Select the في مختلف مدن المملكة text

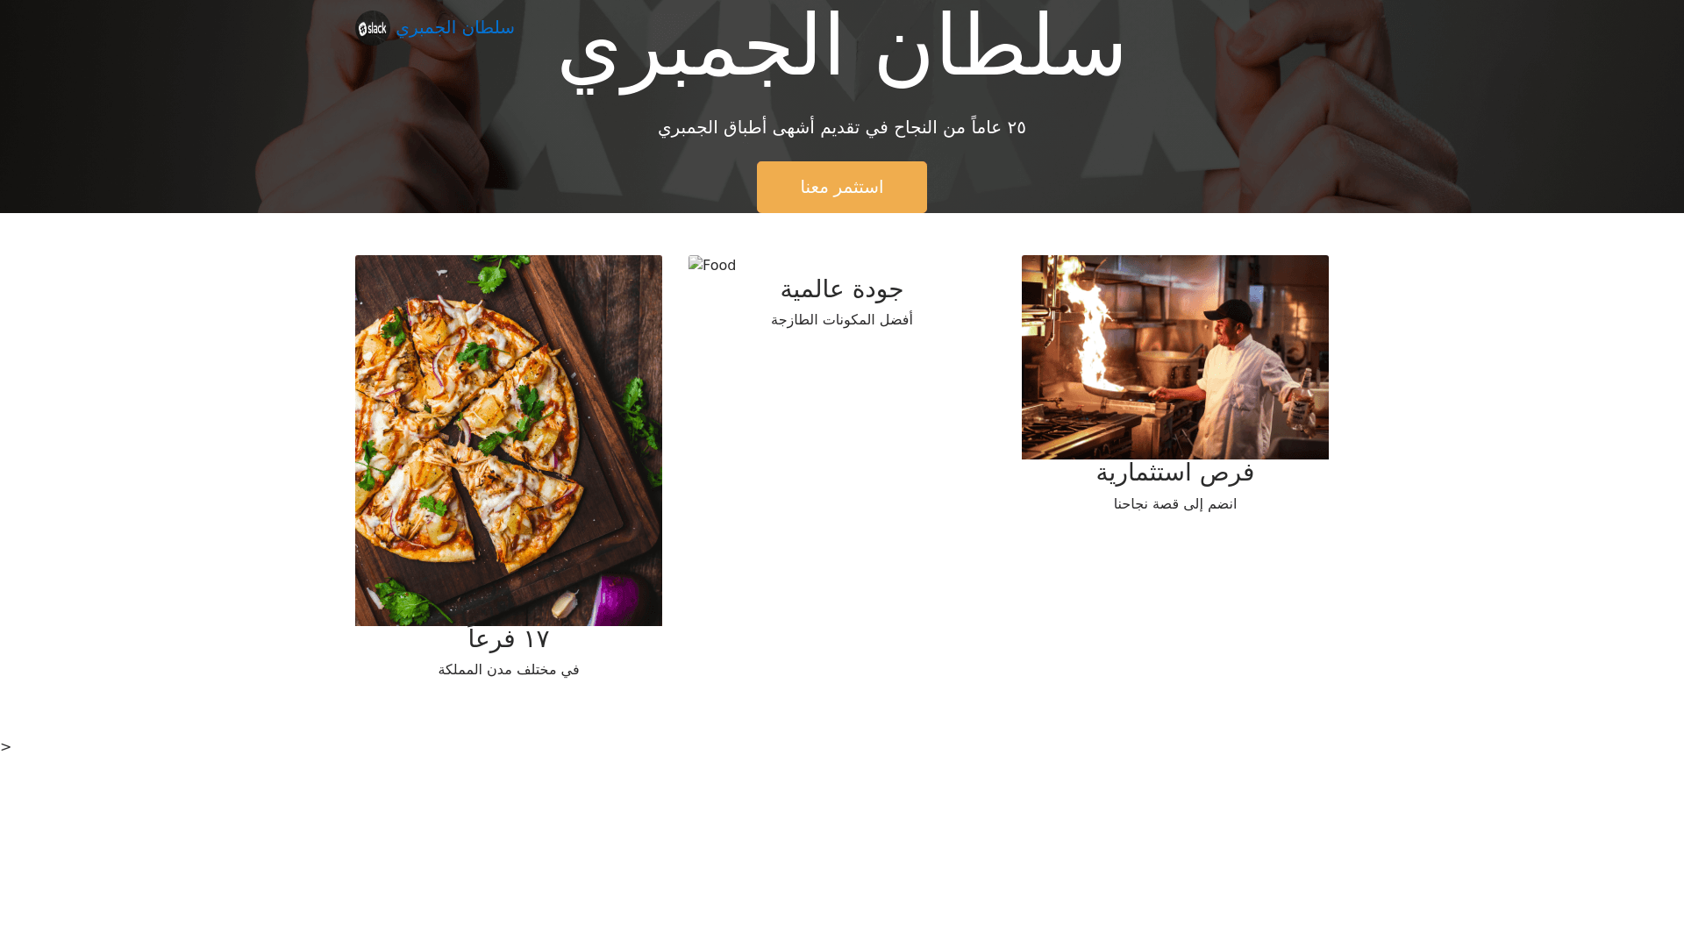tap(509, 670)
